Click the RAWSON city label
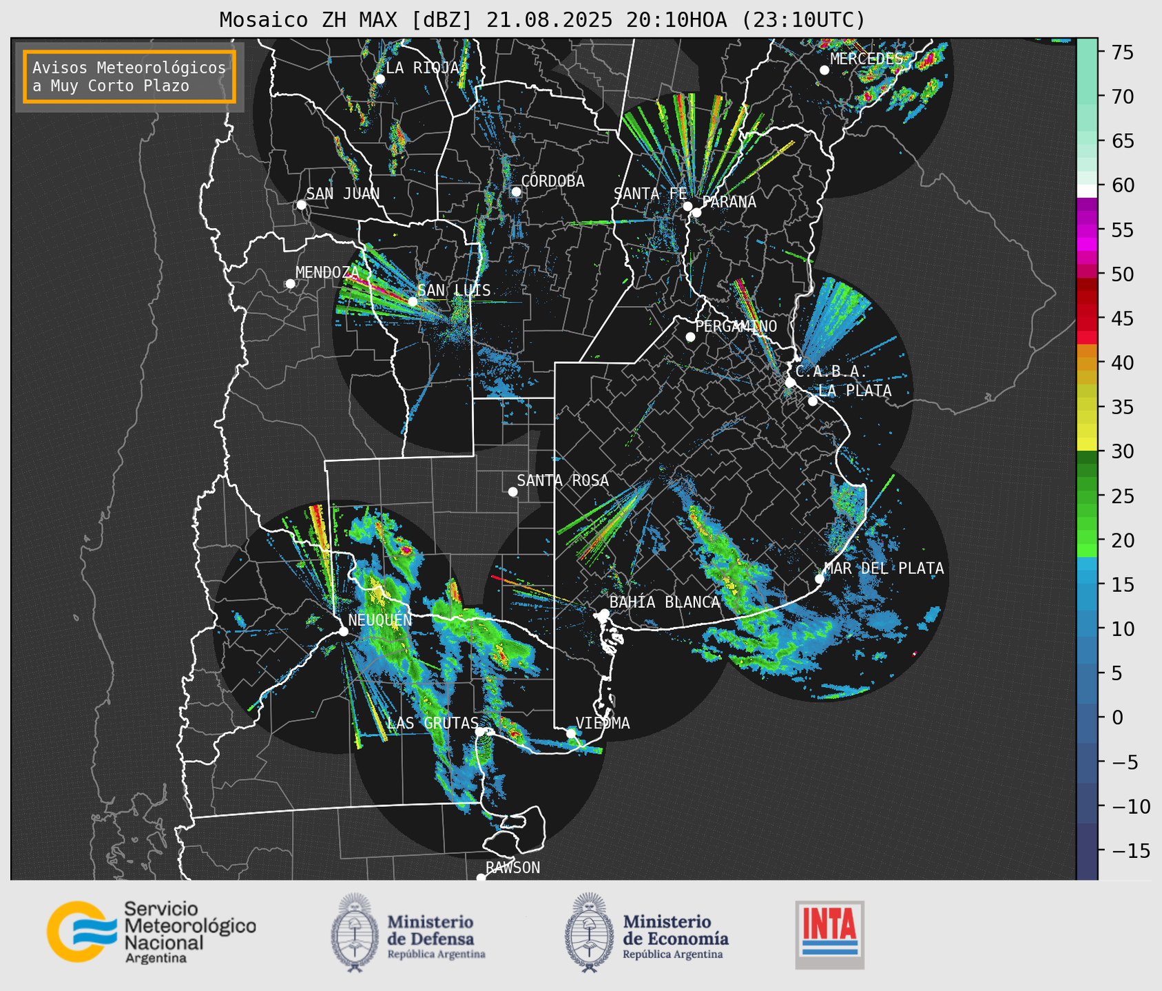 click(512, 868)
